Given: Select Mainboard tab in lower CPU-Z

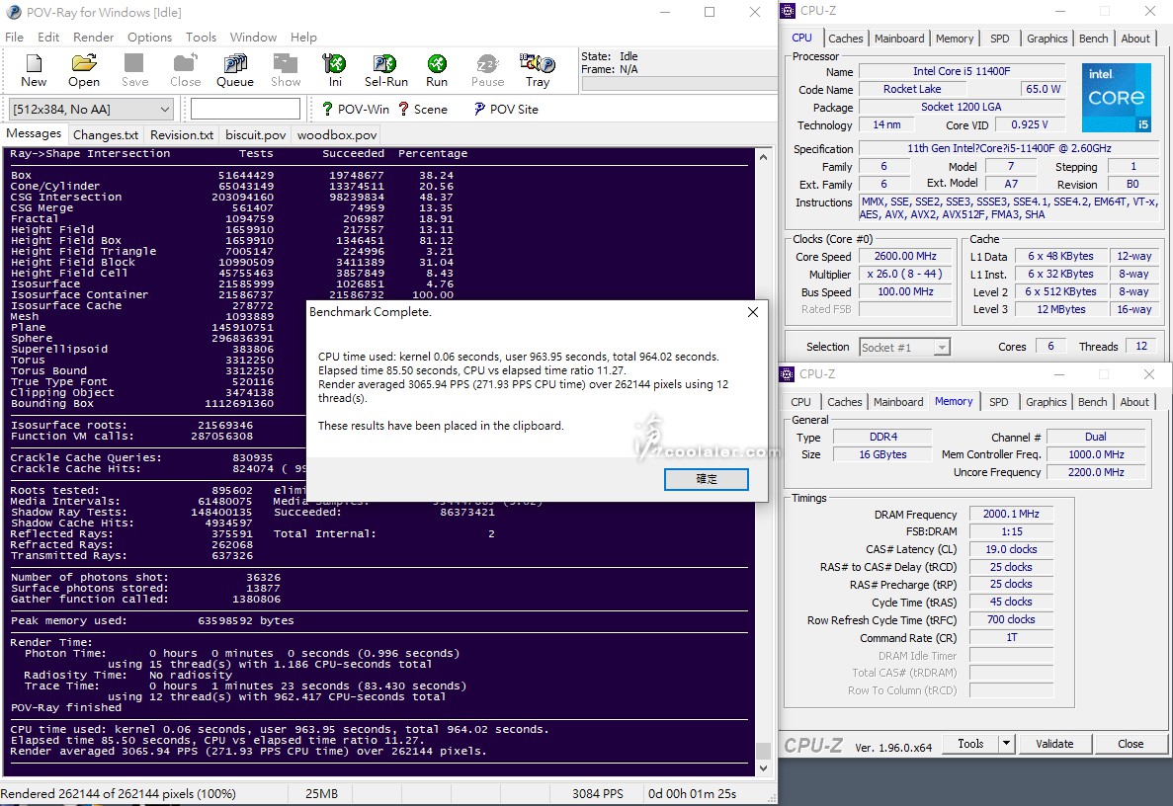Looking at the screenshot, I should 898,402.
